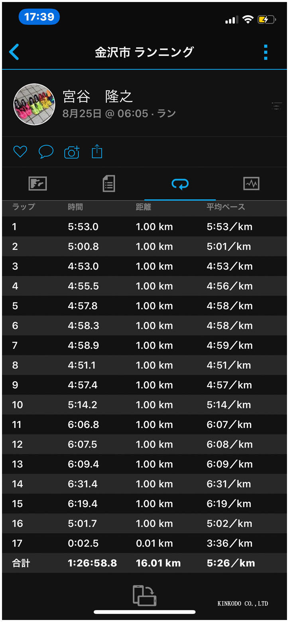This screenshot has width=289, height=622.
Task: Tap the 時間 column header
Action: tap(75, 207)
